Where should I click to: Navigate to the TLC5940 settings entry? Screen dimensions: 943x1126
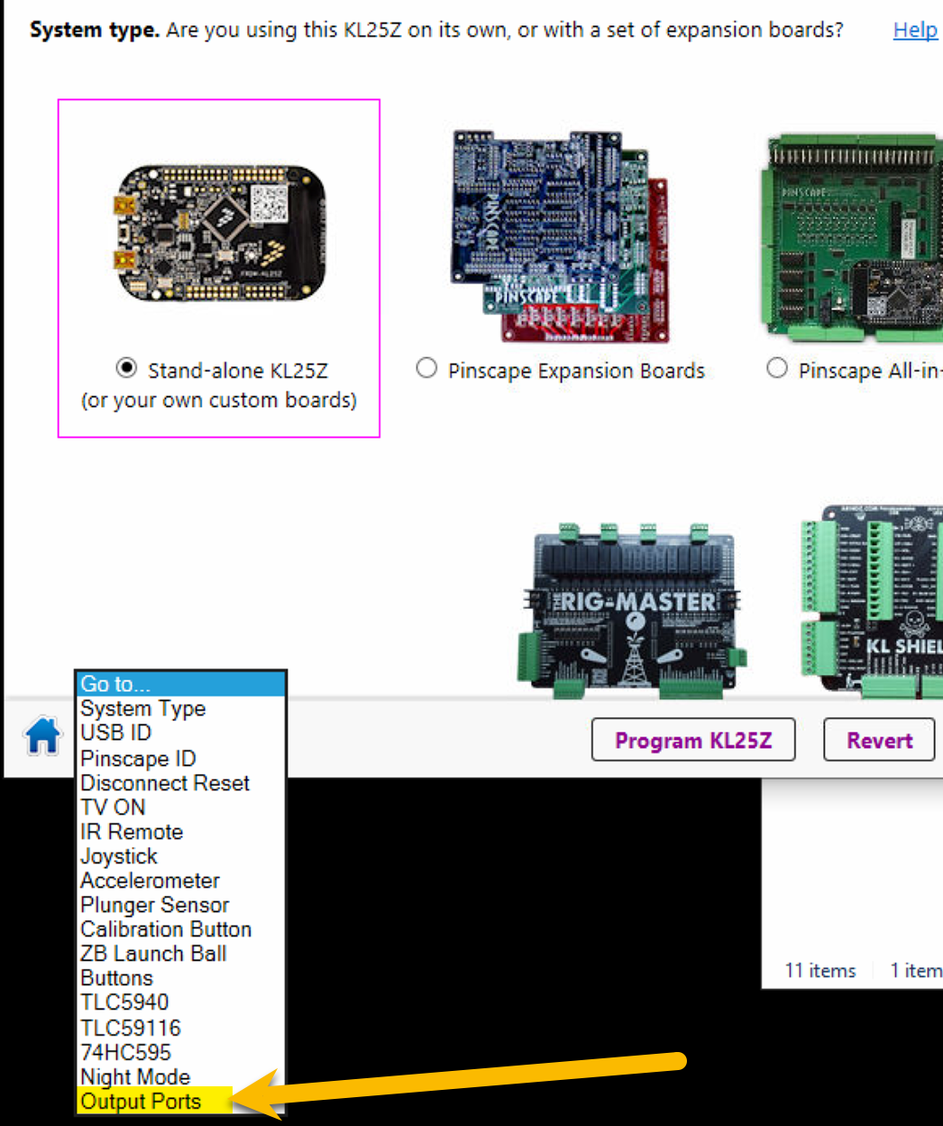pyautogui.click(x=119, y=1002)
